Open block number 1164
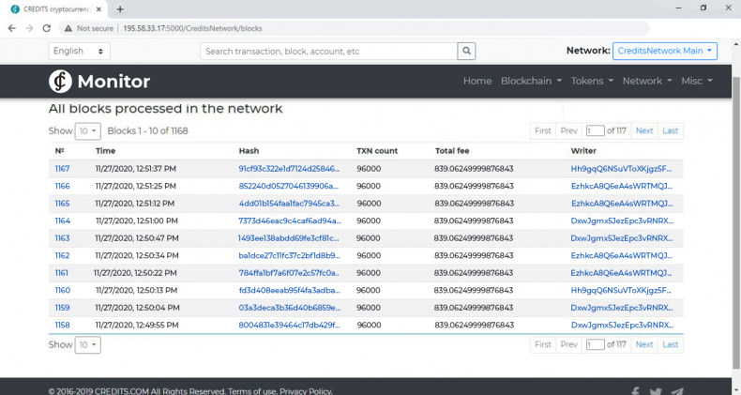The image size is (741, 395). click(x=62, y=220)
